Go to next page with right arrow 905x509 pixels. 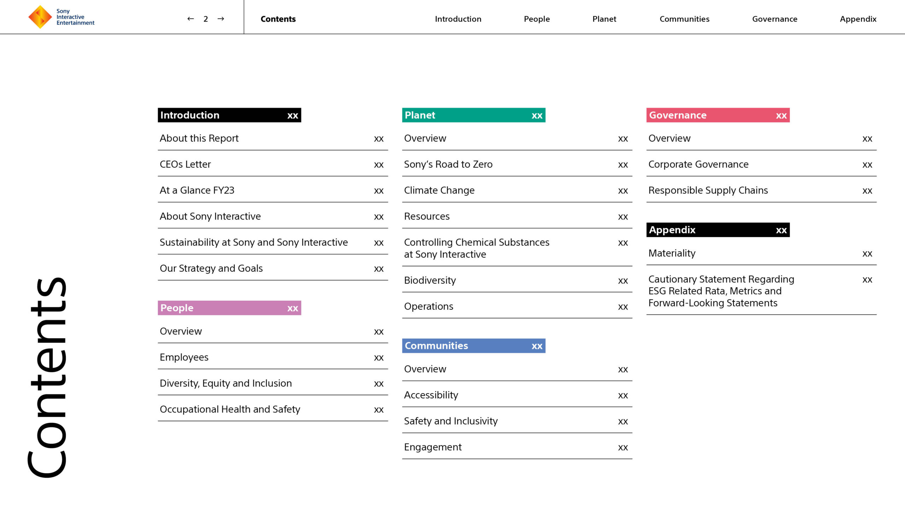coord(221,19)
